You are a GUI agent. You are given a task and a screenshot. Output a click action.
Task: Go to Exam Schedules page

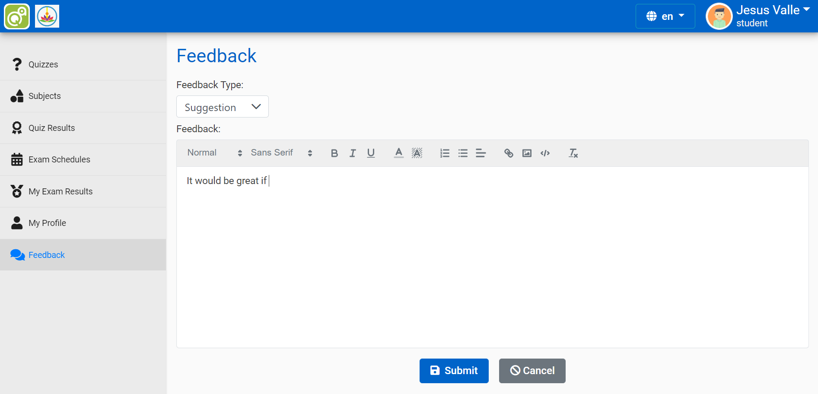59,159
